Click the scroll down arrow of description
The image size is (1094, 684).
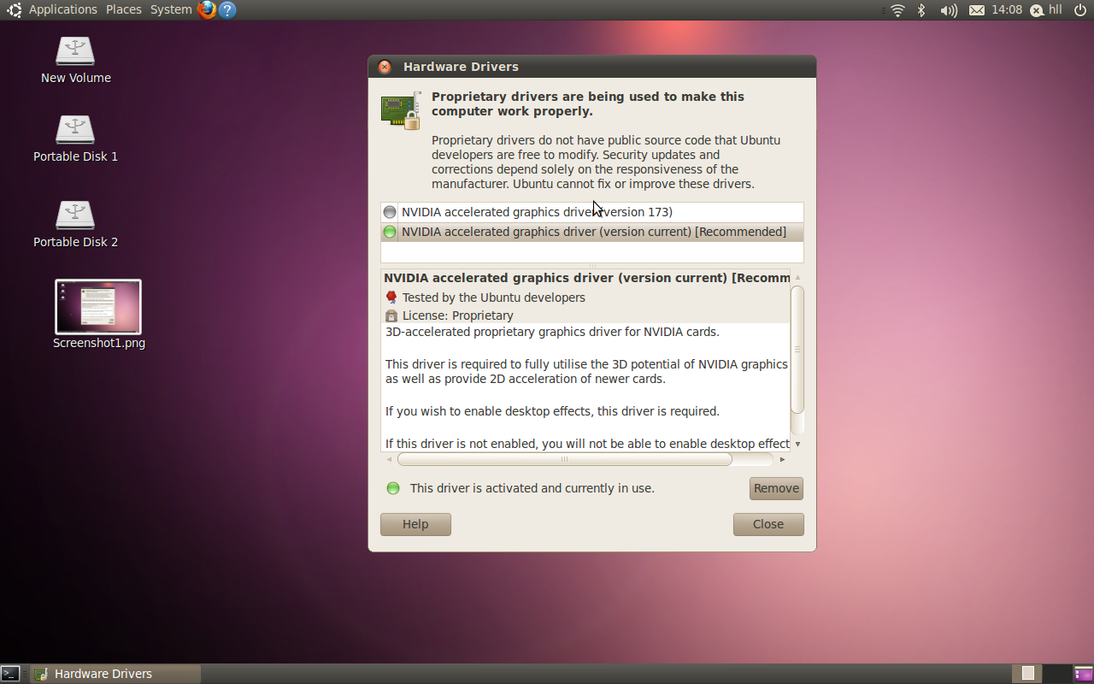click(797, 444)
